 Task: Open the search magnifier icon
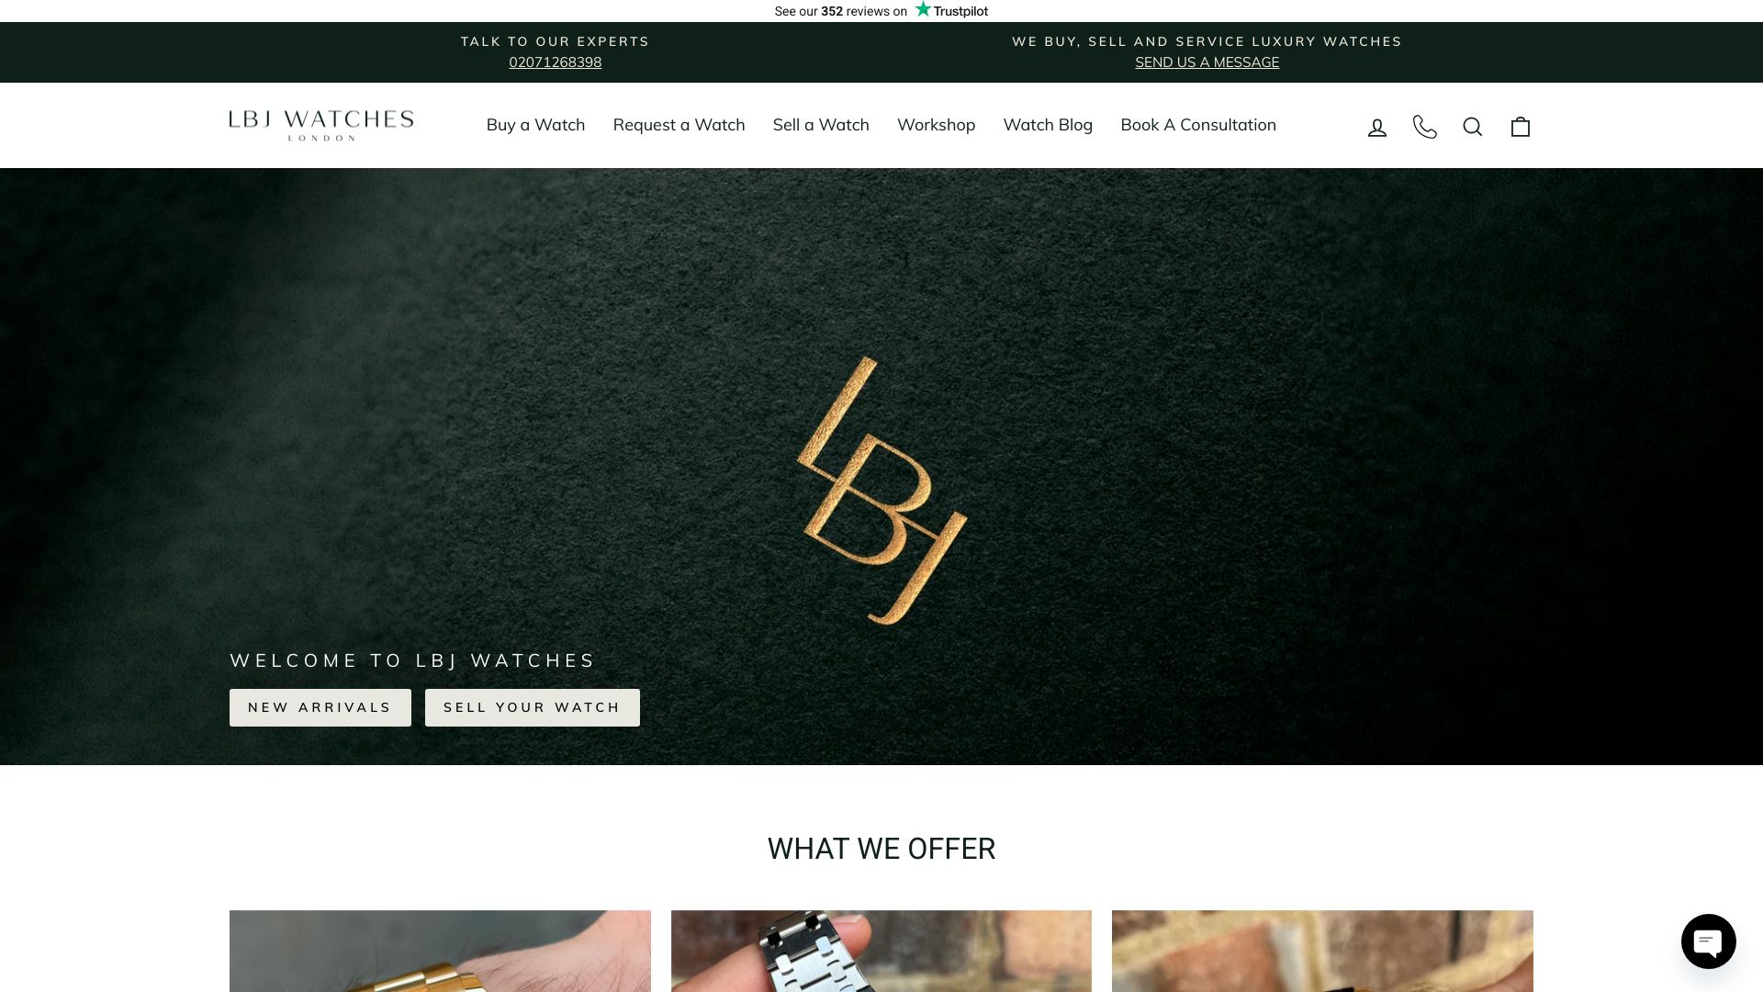[1472, 127]
